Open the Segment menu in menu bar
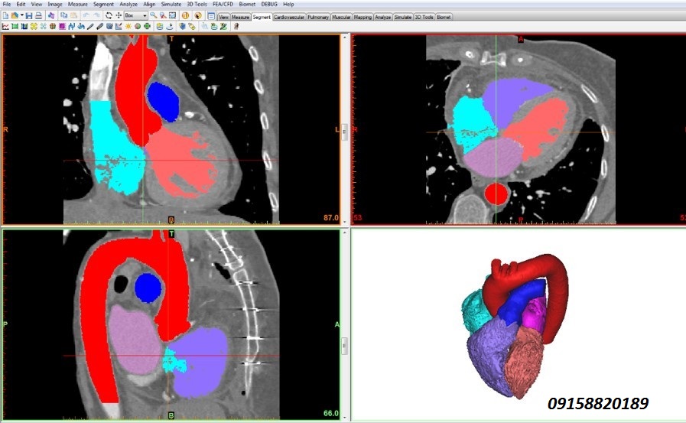 [x=103, y=5]
